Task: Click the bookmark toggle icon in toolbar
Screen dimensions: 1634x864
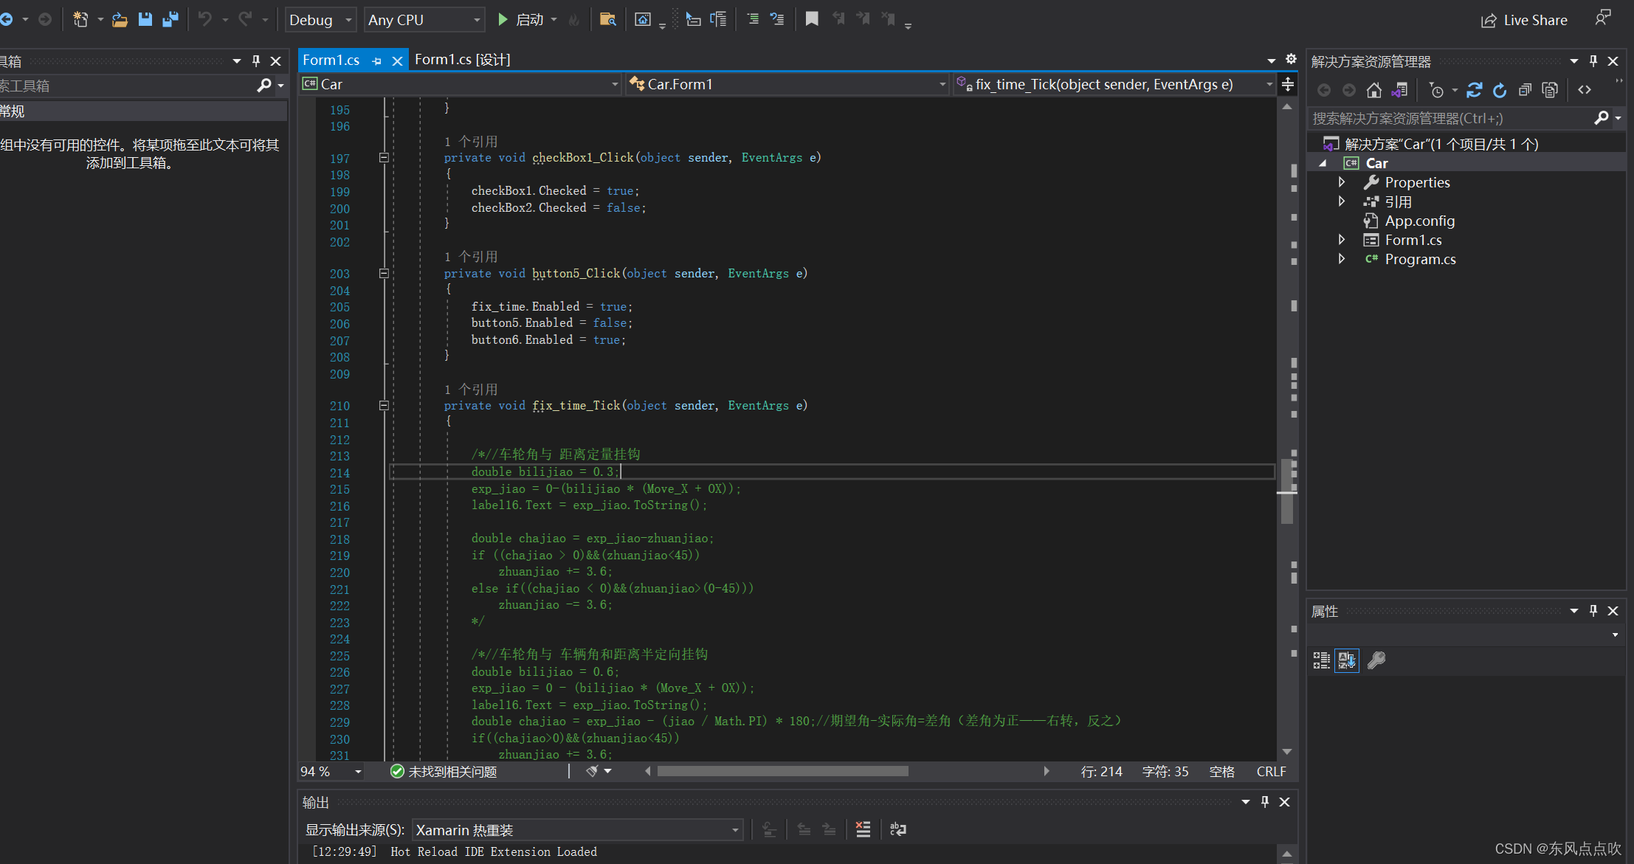Action: (812, 19)
